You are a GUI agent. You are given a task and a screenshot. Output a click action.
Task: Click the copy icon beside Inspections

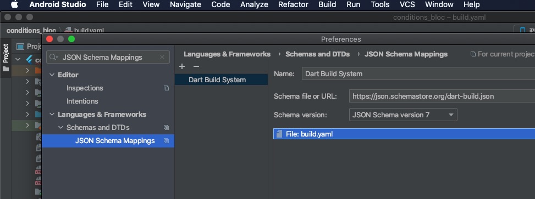166,88
